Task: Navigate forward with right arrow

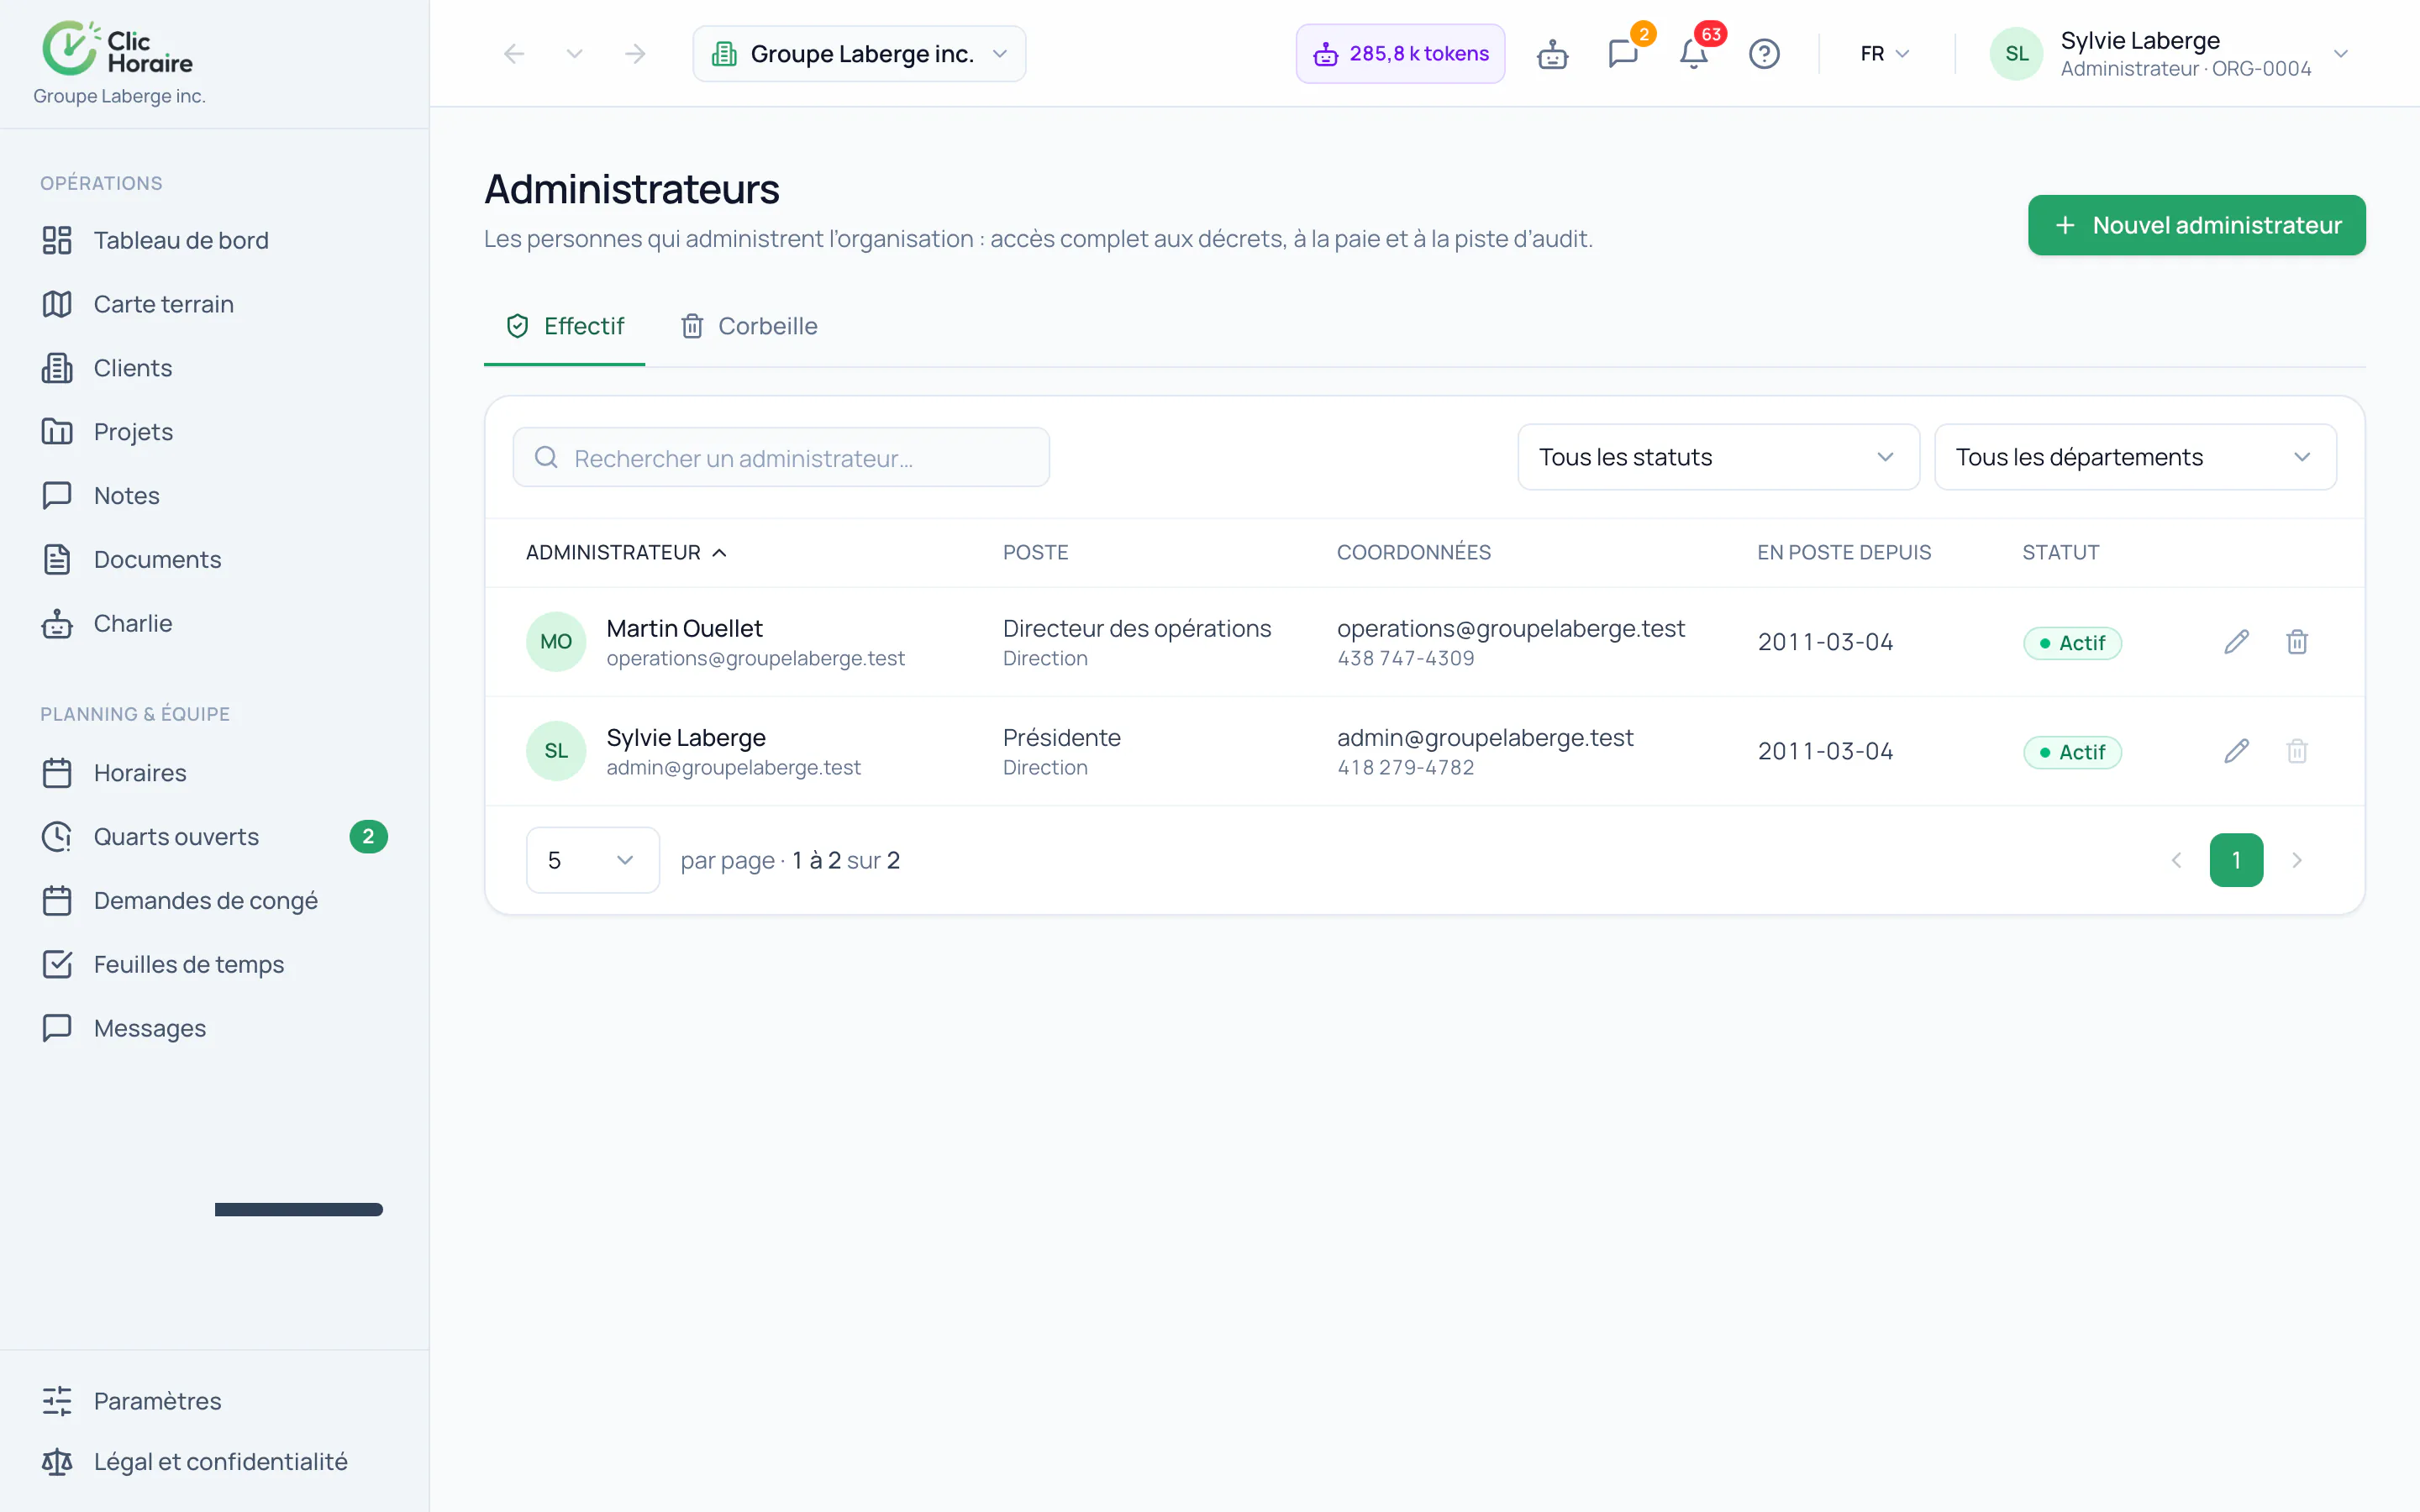Action: click(635, 54)
